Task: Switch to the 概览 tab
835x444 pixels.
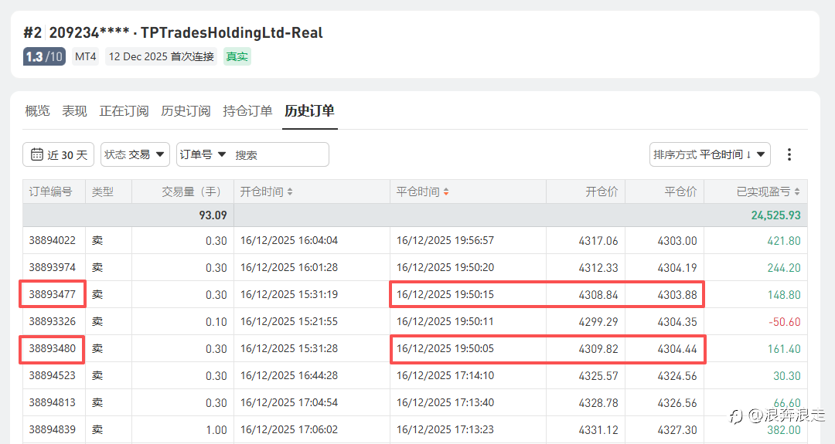Action: [37, 111]
